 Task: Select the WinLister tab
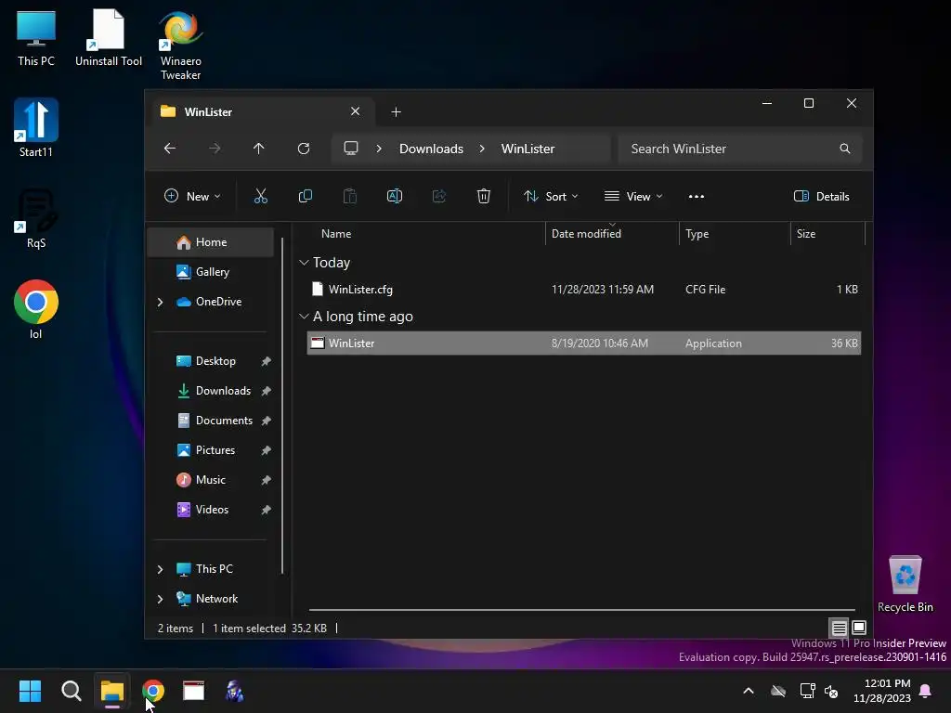click(261, 111)
